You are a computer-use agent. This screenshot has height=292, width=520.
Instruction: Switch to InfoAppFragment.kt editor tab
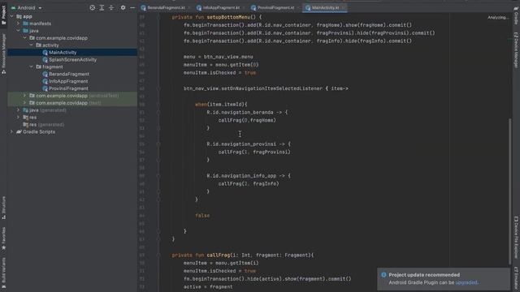(x=221, y=7)
